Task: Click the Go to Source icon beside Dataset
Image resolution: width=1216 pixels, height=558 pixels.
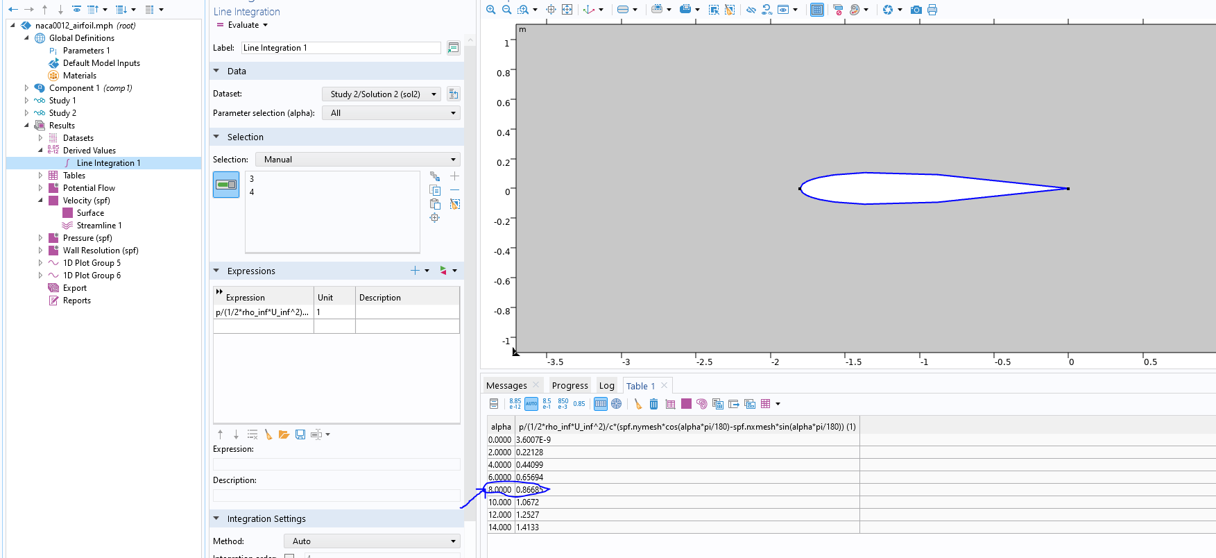Action: coord(453,94)
